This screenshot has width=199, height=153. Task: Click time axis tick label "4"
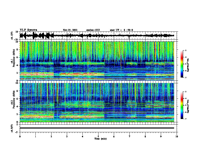[83, 136]
